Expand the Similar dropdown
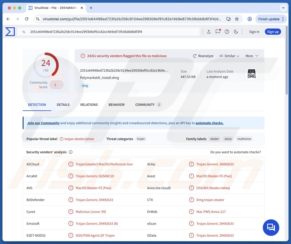Screen dimensions: 291x244 229,56
